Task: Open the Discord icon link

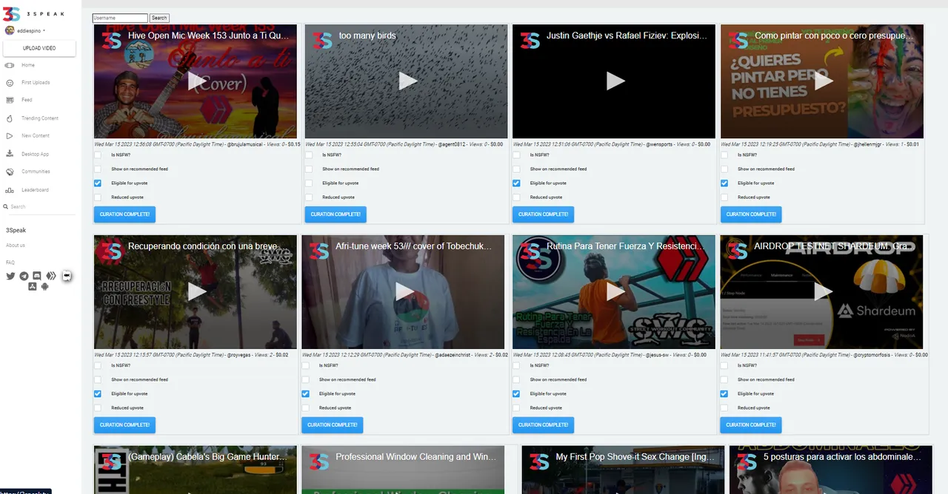Action: [x=37, y=276]
